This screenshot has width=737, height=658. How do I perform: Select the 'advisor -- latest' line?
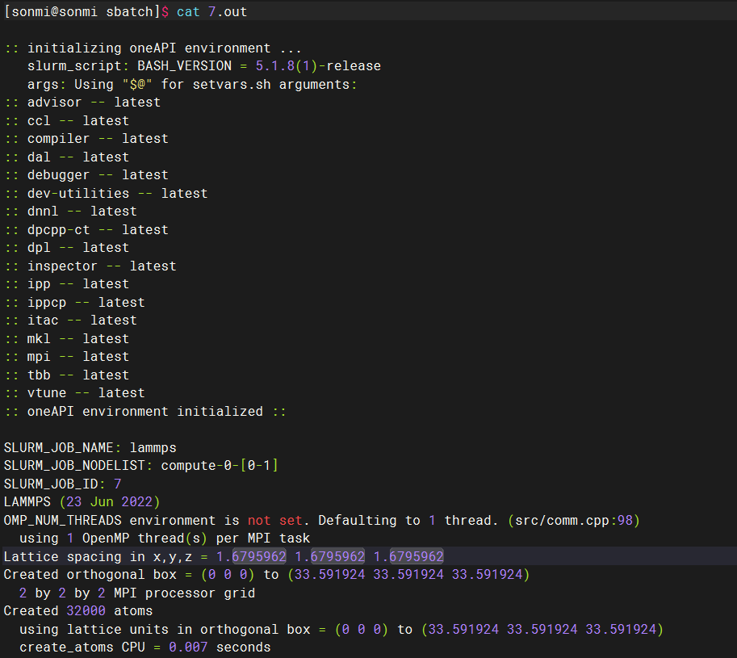[94, 103]
